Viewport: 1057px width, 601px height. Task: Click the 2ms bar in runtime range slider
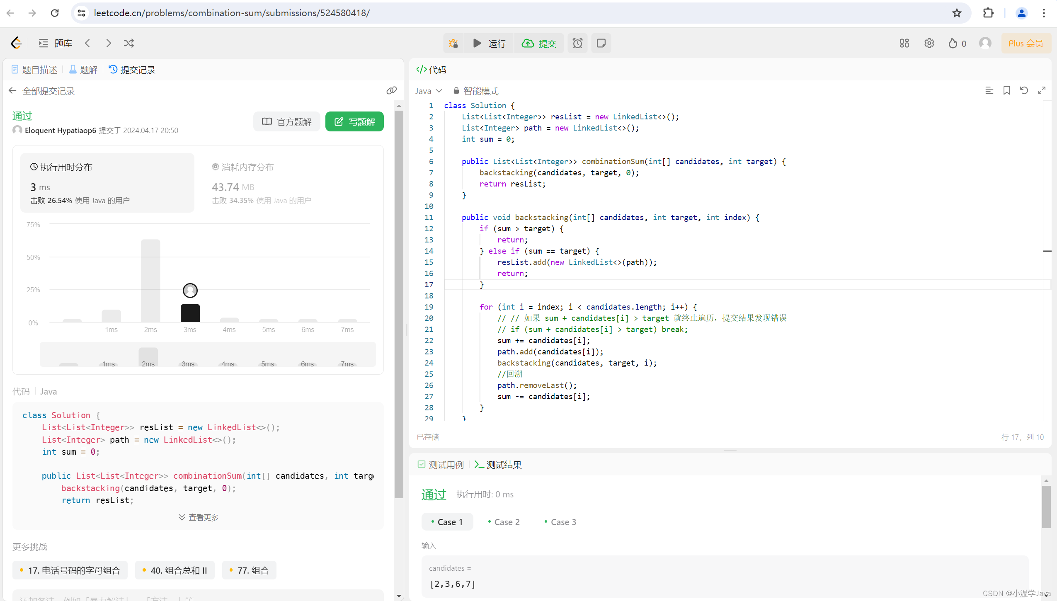[148, 357]
